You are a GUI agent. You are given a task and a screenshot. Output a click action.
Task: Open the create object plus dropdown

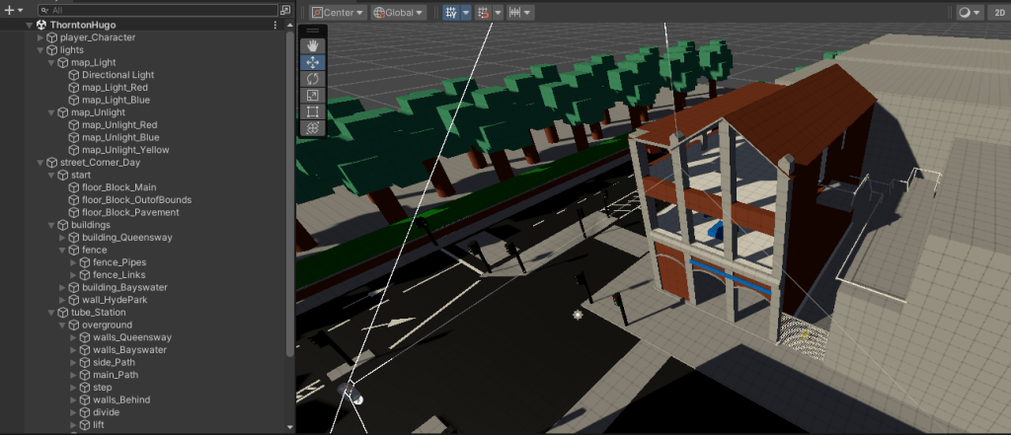pos(12,9)
